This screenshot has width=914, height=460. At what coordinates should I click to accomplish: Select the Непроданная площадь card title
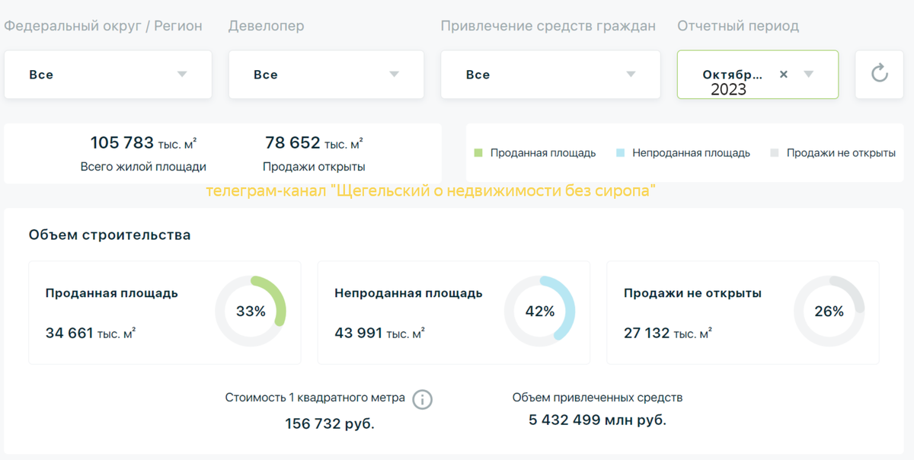coord(408,293)
